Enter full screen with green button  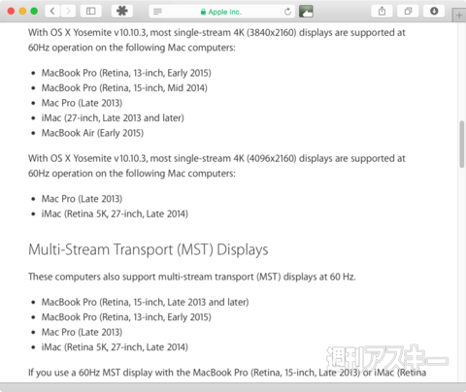coord(34,12)
